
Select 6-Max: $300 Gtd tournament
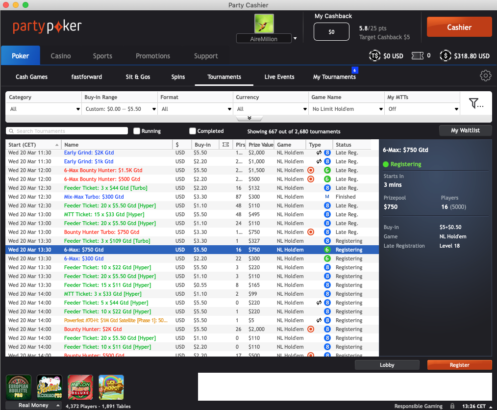(x=192, y=258)
